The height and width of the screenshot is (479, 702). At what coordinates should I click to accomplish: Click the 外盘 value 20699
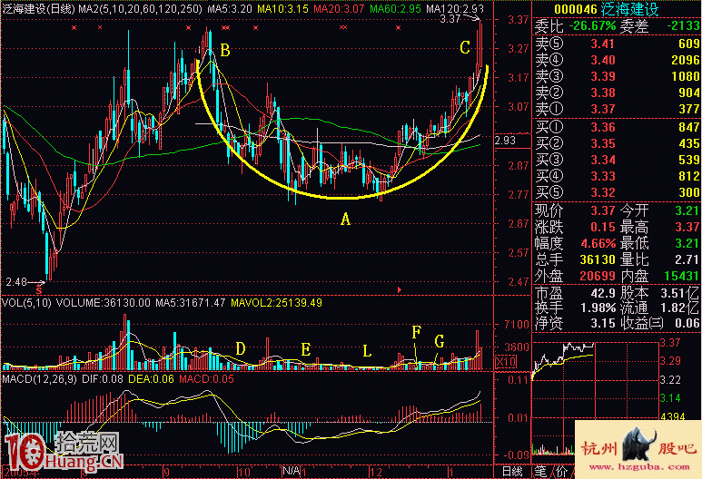pyautogui.click(x=598, y=276)
